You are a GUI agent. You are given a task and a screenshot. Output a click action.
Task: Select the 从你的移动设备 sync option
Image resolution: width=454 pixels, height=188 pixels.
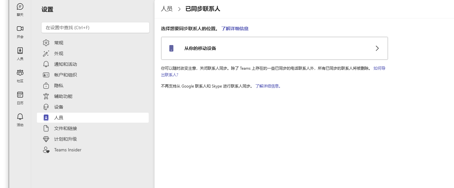[x=275, y=48]
